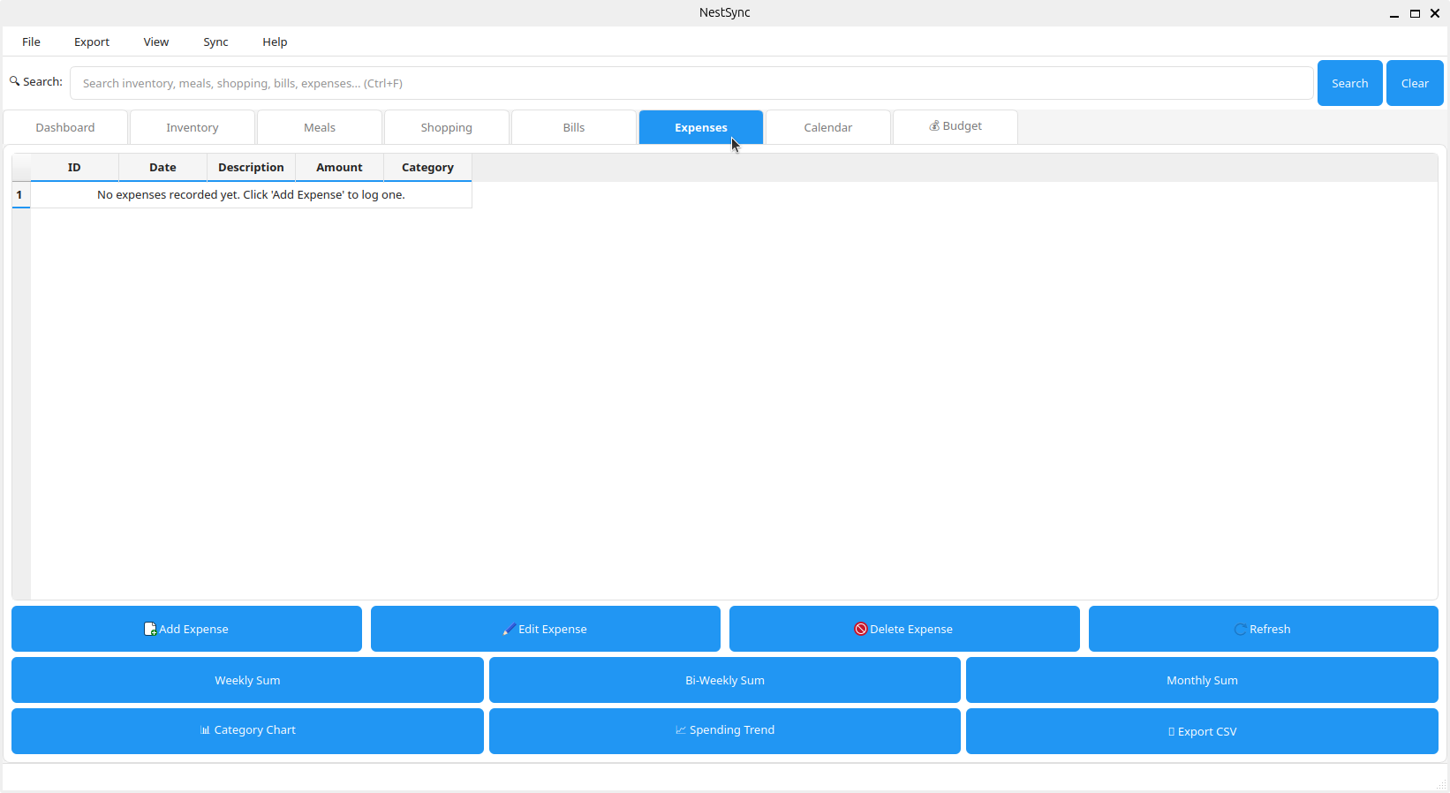The width and height of the screenshot is (1450, 793).
Task: Sort by the Description column header
Action: (251, 167)
